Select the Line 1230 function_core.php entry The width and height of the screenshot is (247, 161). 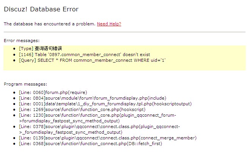(97, 118)
